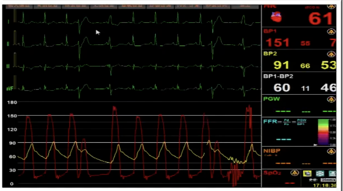This screenshot has width=343, height=191.
Task: Click the small flag marker under FFR scale
Action: 315,145
